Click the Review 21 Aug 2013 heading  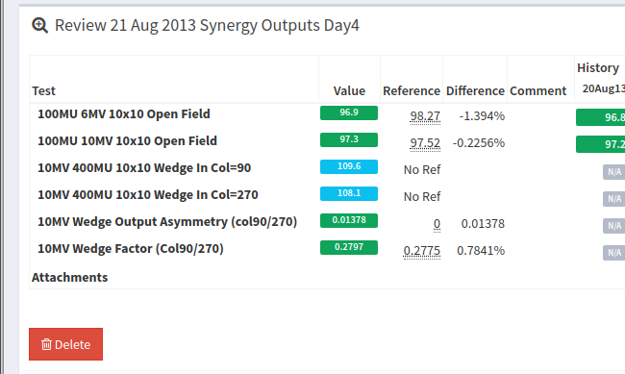[207, 26]
